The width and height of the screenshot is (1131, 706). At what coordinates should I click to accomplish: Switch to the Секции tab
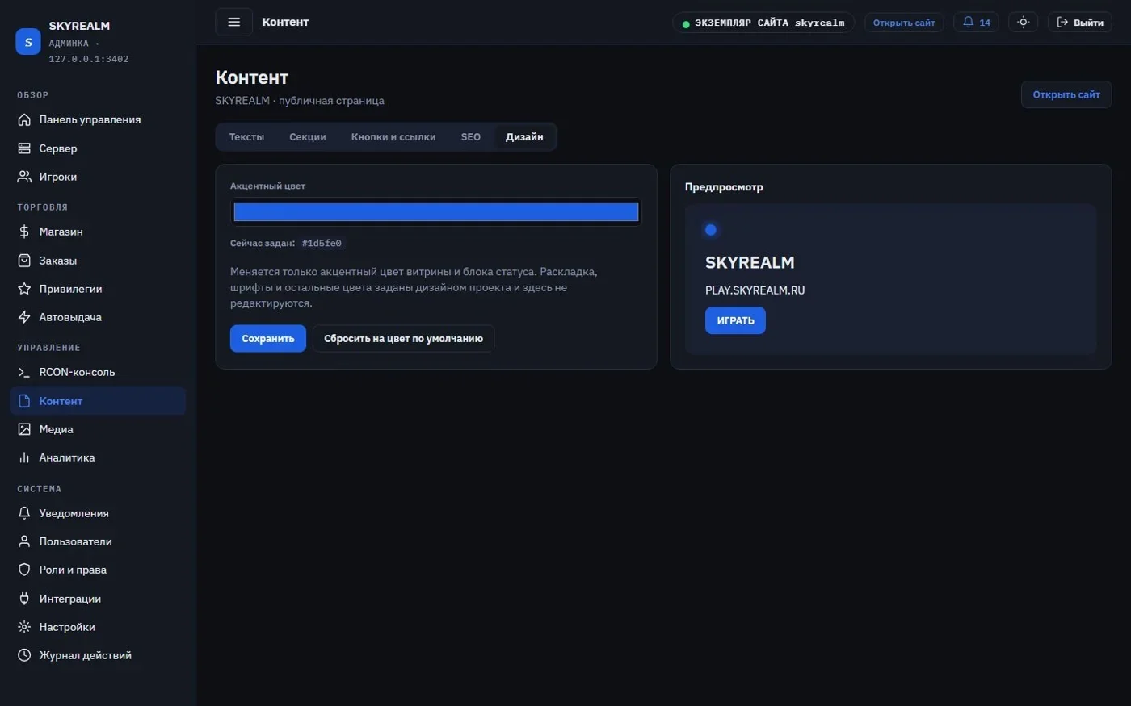point(308,137)
